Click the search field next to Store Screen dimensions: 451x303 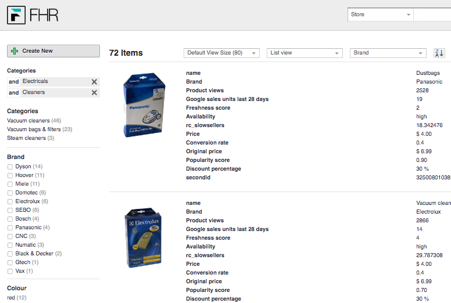point(432,15)
